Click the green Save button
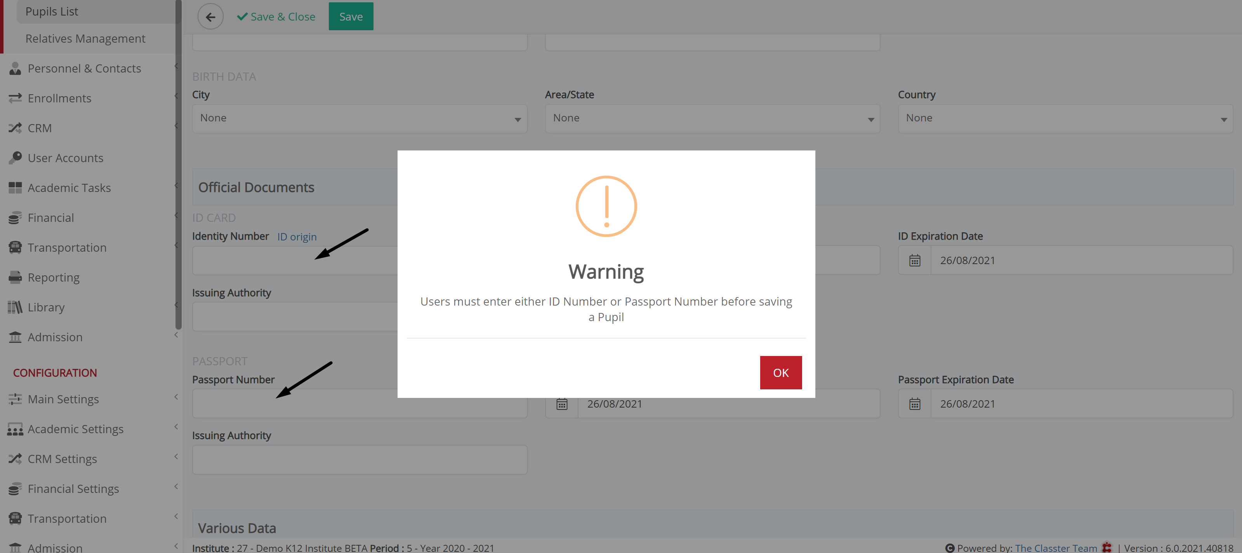 (x=351, y=16)
